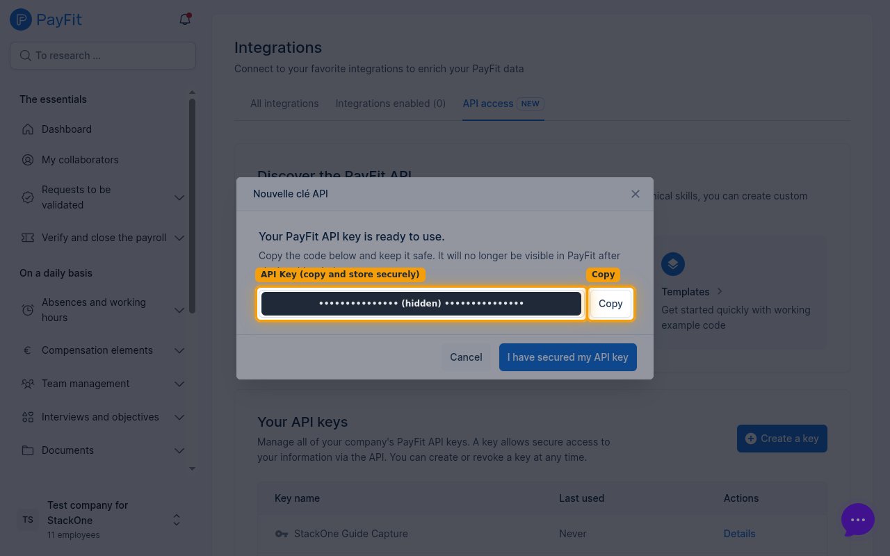Open Details for StackOne Guide Capture
The width and height of the screenshot is (890, 556).
click(x=739, y=534)
